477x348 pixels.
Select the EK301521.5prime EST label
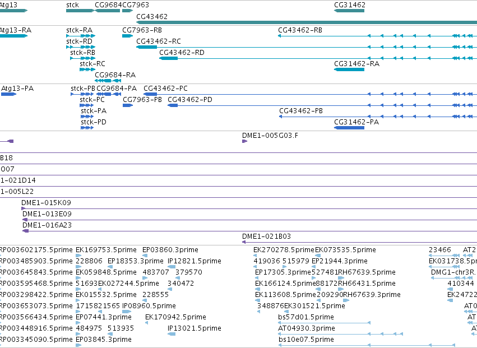coord(314,307)
